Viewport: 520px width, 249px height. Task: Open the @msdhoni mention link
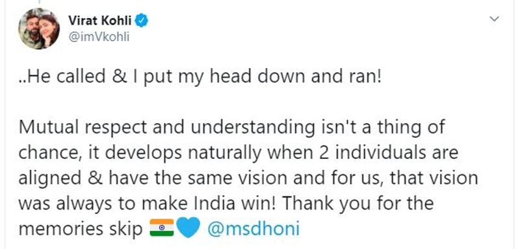coord(253,228)
